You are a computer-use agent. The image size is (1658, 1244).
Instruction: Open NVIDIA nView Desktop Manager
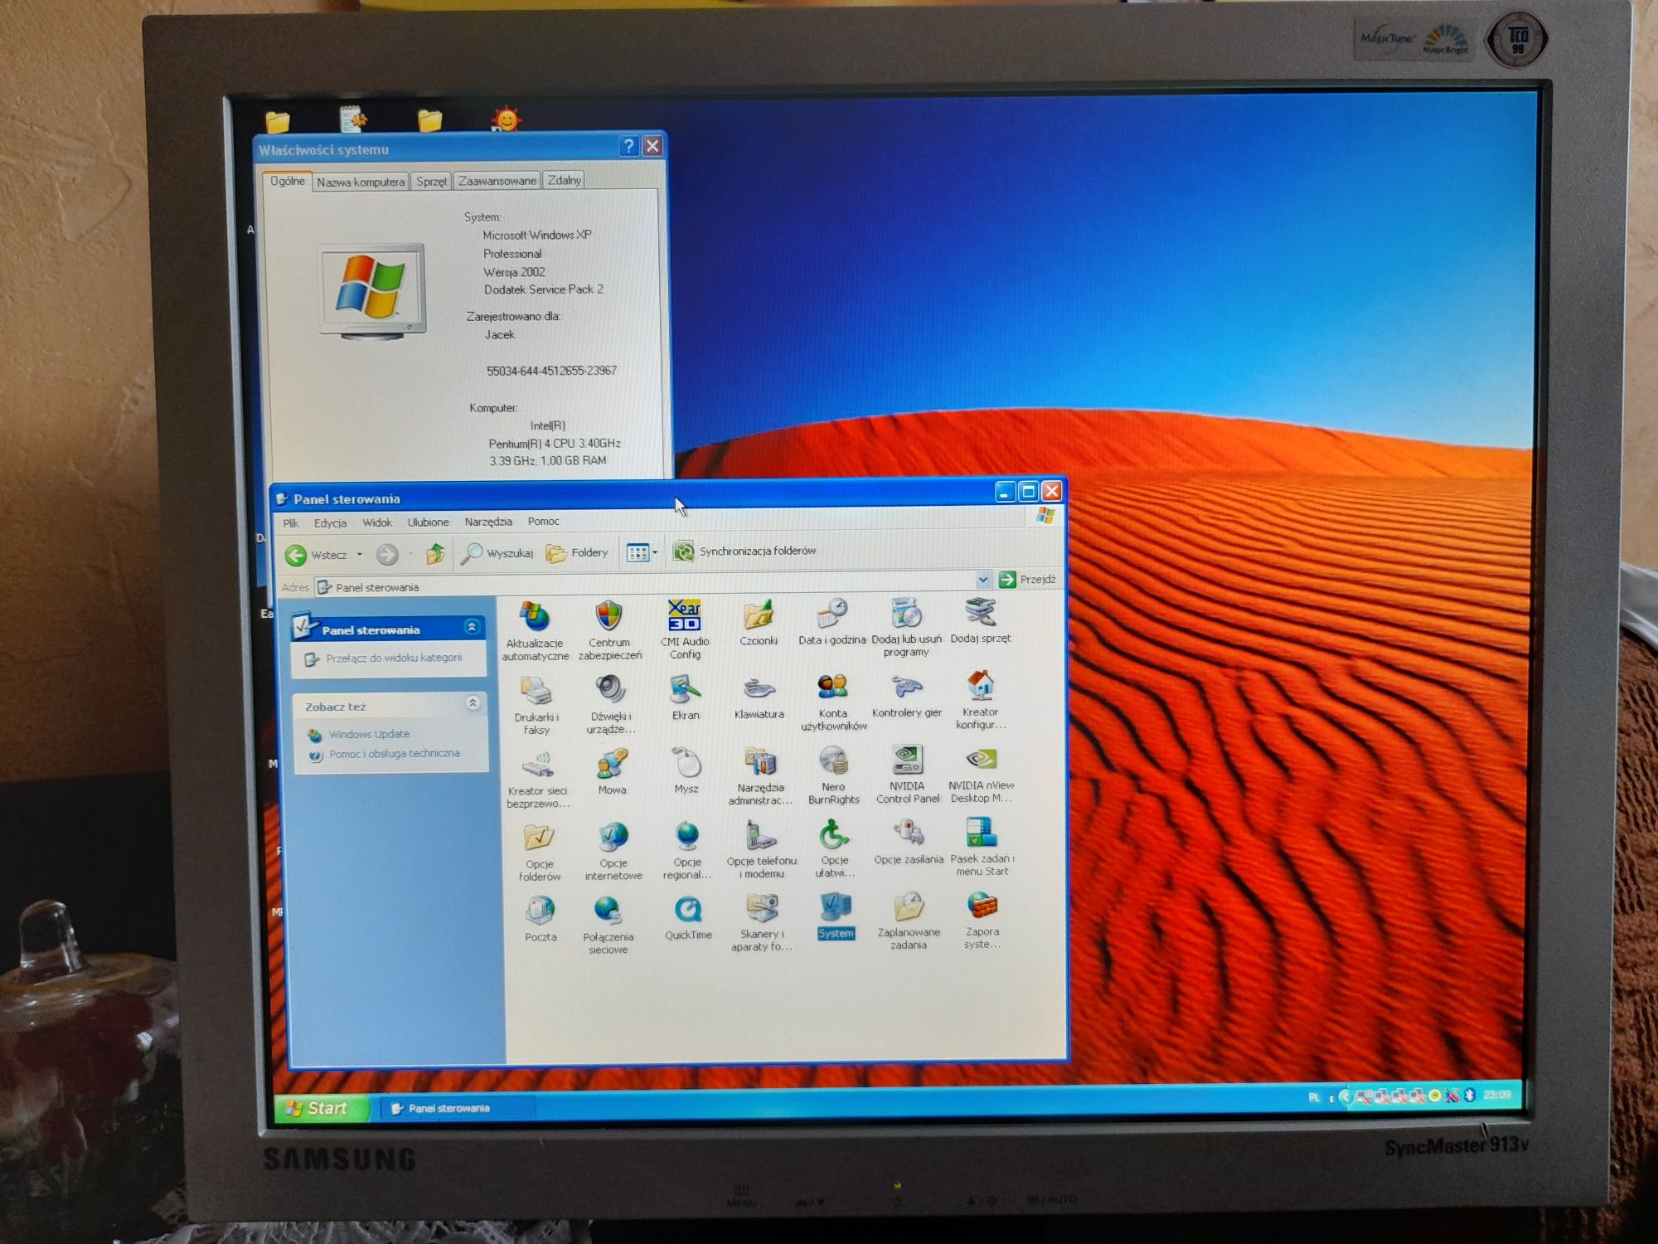click(982, 774)
